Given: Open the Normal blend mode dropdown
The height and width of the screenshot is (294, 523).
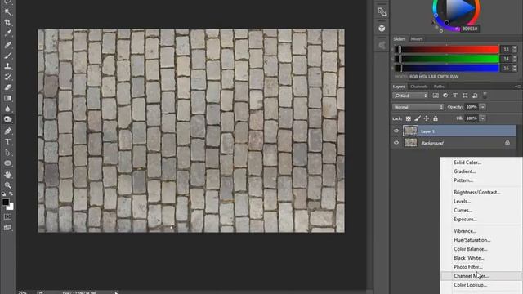Looking at the screenshot, I should click(x=418, y=107).
